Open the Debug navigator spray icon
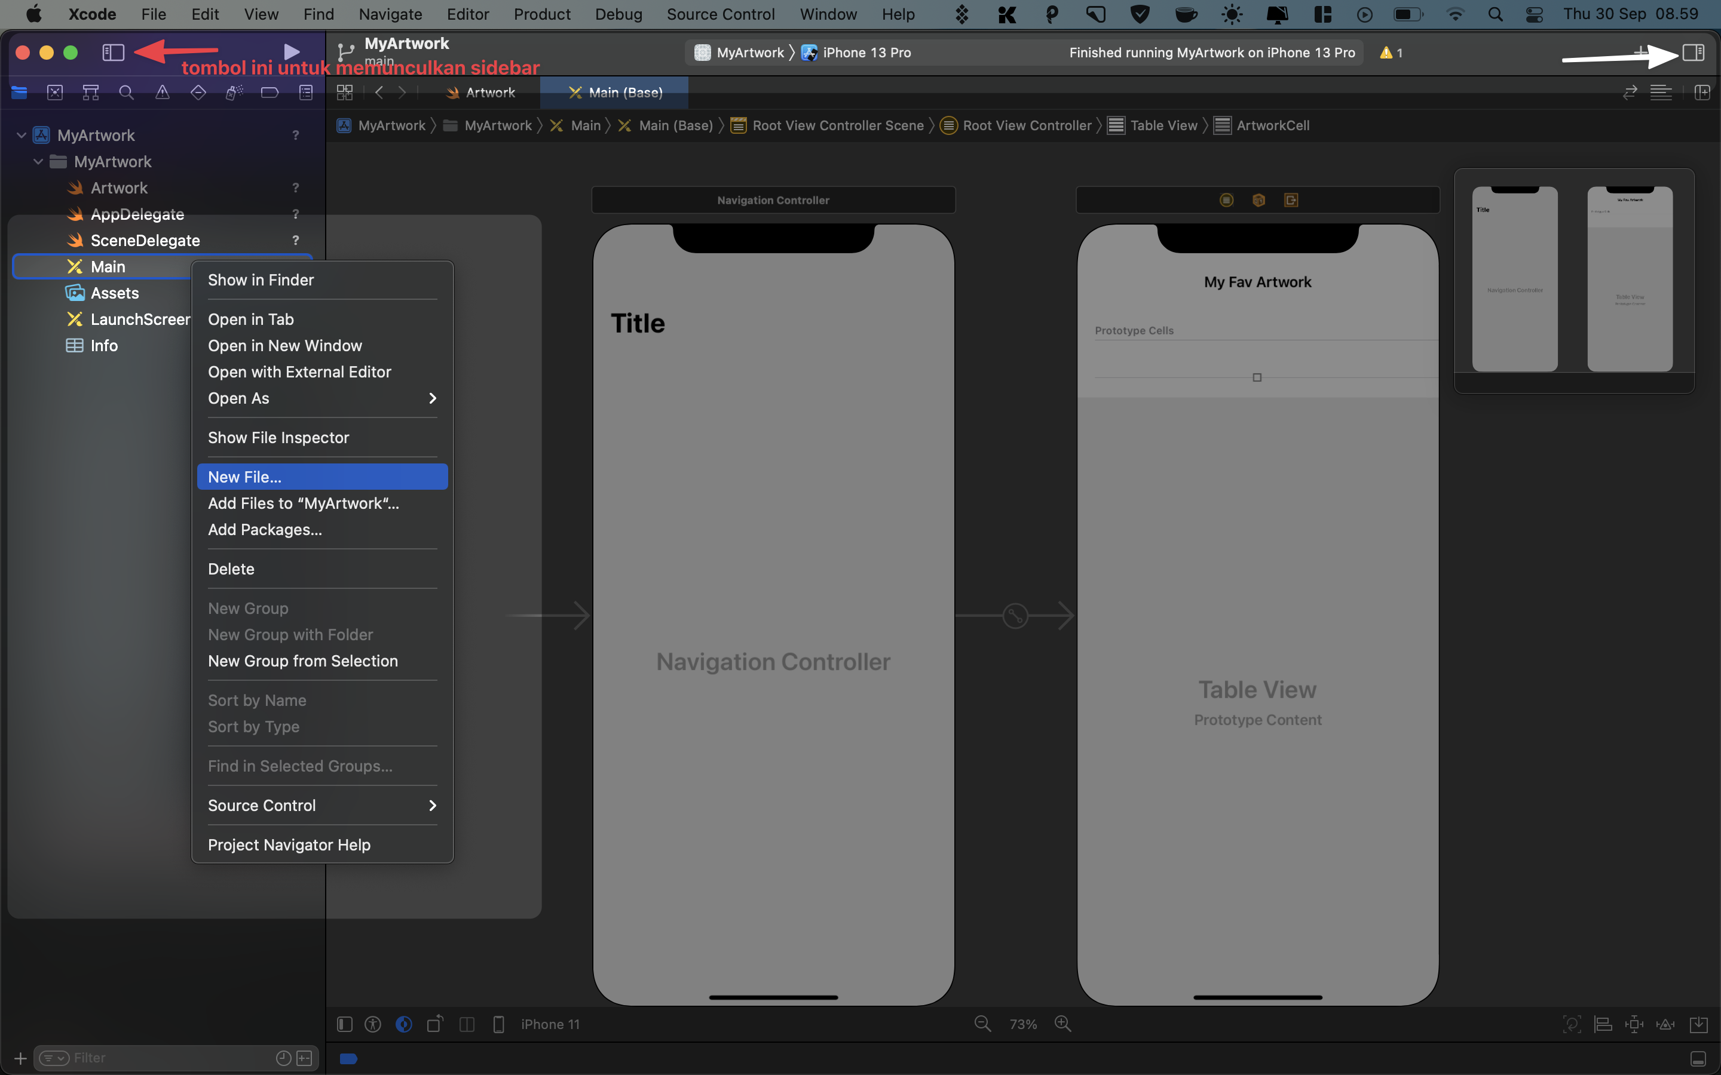Screen dimensions: 1721x1075 [234, 93]
